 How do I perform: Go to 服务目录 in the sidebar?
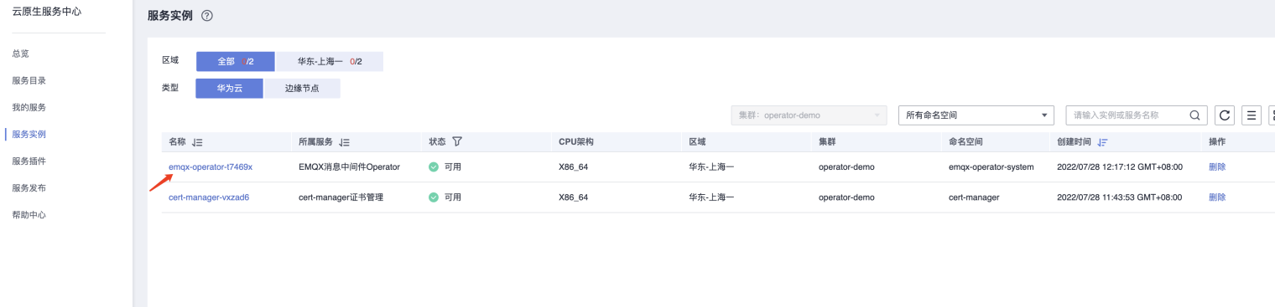pyautogui.click(x=29, y=80)
